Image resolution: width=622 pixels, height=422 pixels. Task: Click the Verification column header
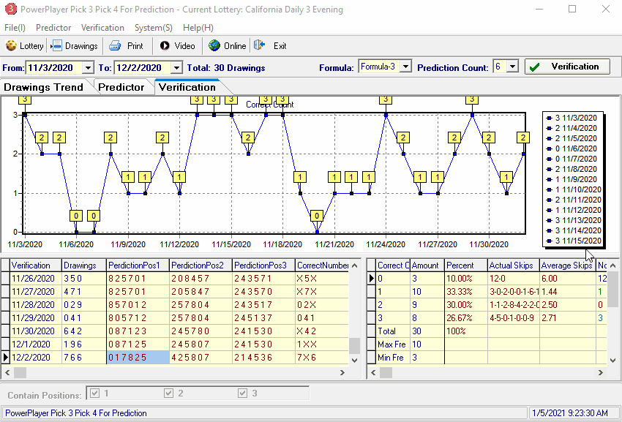[36, 265]
